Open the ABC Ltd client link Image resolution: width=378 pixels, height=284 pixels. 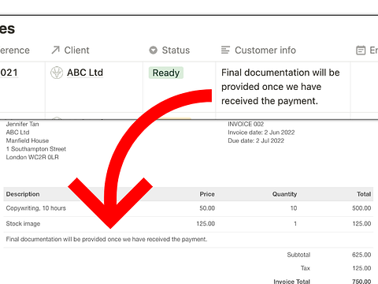coord(85,73)
